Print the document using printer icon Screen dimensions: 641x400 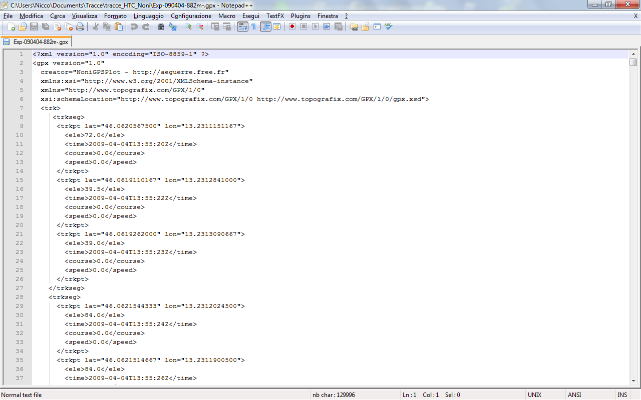[80, 26]
